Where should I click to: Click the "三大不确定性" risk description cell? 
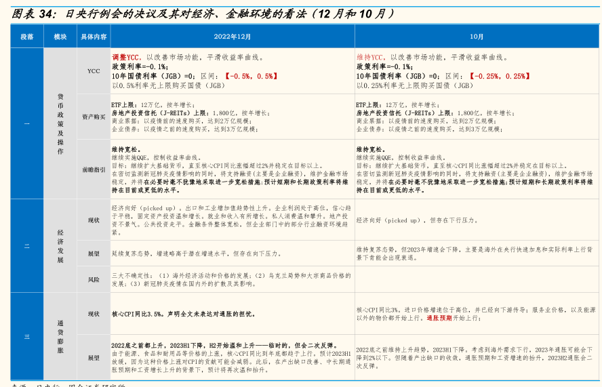click(232, 279)
